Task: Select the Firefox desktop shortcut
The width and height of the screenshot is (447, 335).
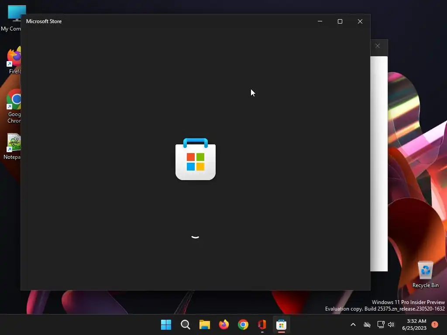Action: [14, 60]
